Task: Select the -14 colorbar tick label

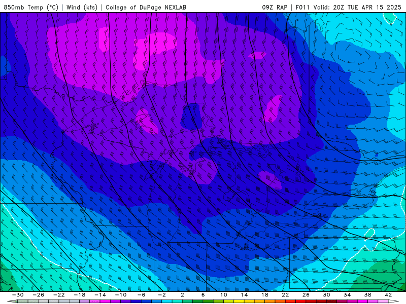Action: pyautogui.click(x=100, y=295)
